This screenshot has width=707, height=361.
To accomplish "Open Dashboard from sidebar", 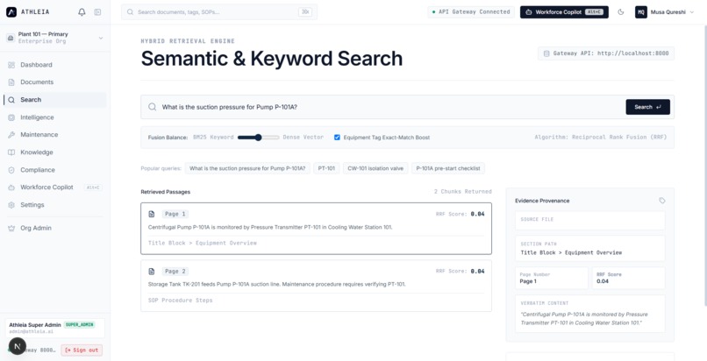I will (x=55, y=65).
